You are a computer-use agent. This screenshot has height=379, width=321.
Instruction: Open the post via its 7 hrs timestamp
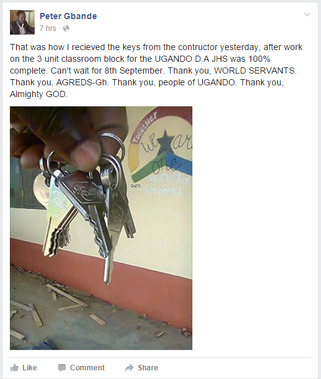(x=48, y=28)
